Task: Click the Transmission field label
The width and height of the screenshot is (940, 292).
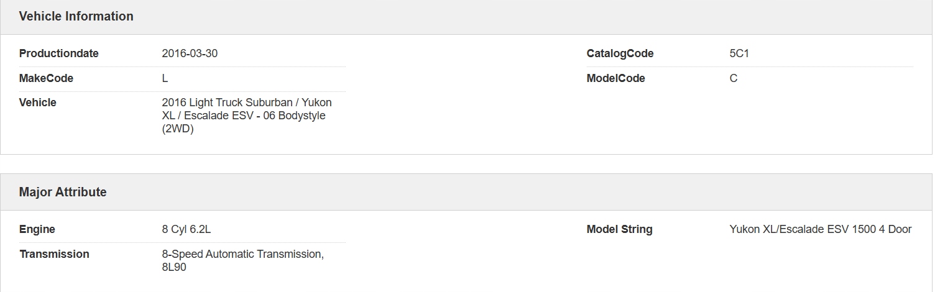Action: tap(54, 255)
